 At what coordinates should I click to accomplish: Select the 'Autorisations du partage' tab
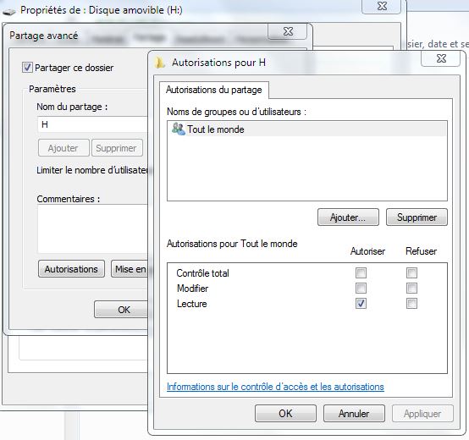pyautogui.click(x=214, y=90)
